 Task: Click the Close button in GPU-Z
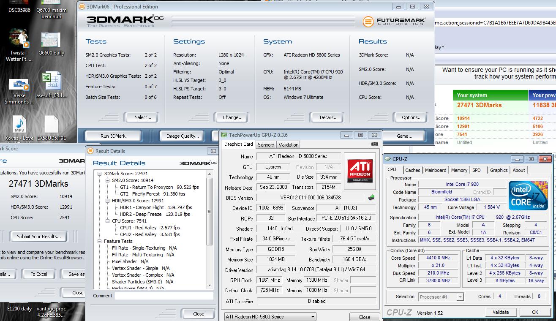tap(365, 317)
